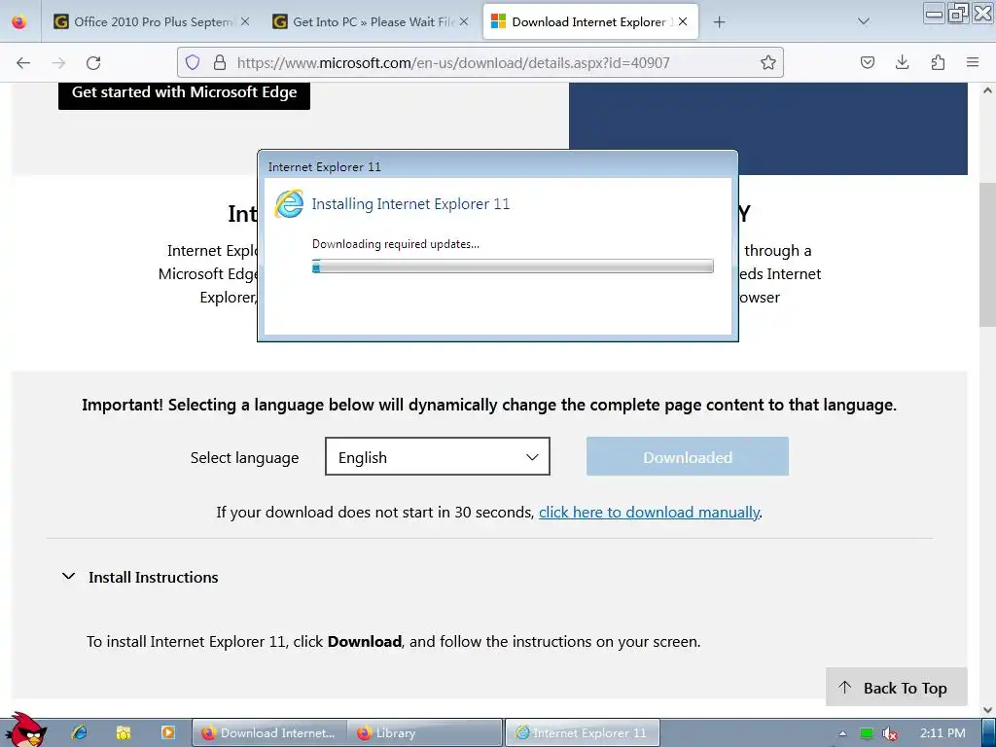Click the 2:11 PM clock
The width and height of the screenshot is (996, 747).
tap(943, 733)
